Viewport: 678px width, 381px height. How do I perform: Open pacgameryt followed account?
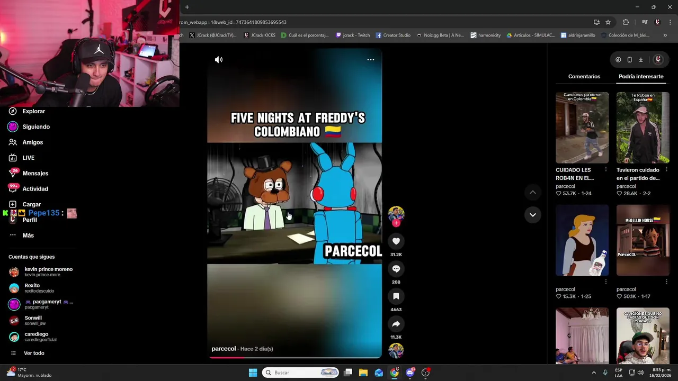point(41,304)
